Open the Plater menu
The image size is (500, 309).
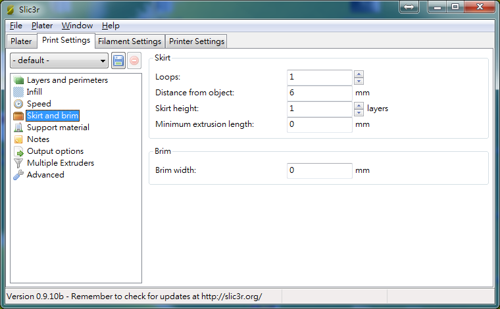(x=42, y=26)
